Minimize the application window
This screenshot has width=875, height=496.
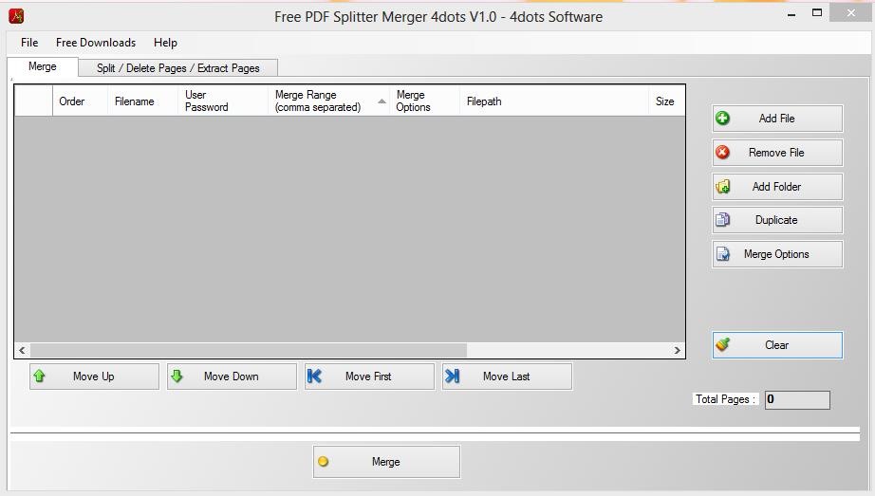(791, 15)
